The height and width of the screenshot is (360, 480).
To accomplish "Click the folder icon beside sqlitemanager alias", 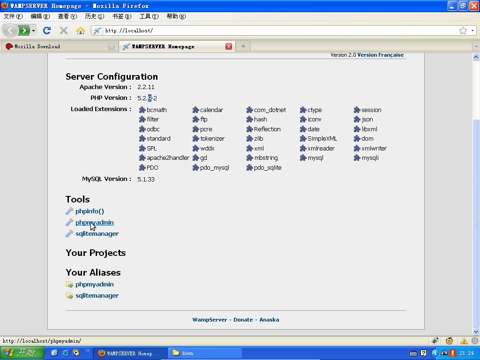I will (x=69, y=296).
